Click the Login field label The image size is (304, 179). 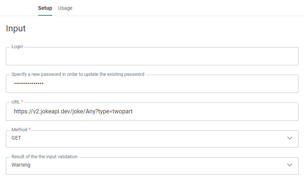click(x=17, y=47)
